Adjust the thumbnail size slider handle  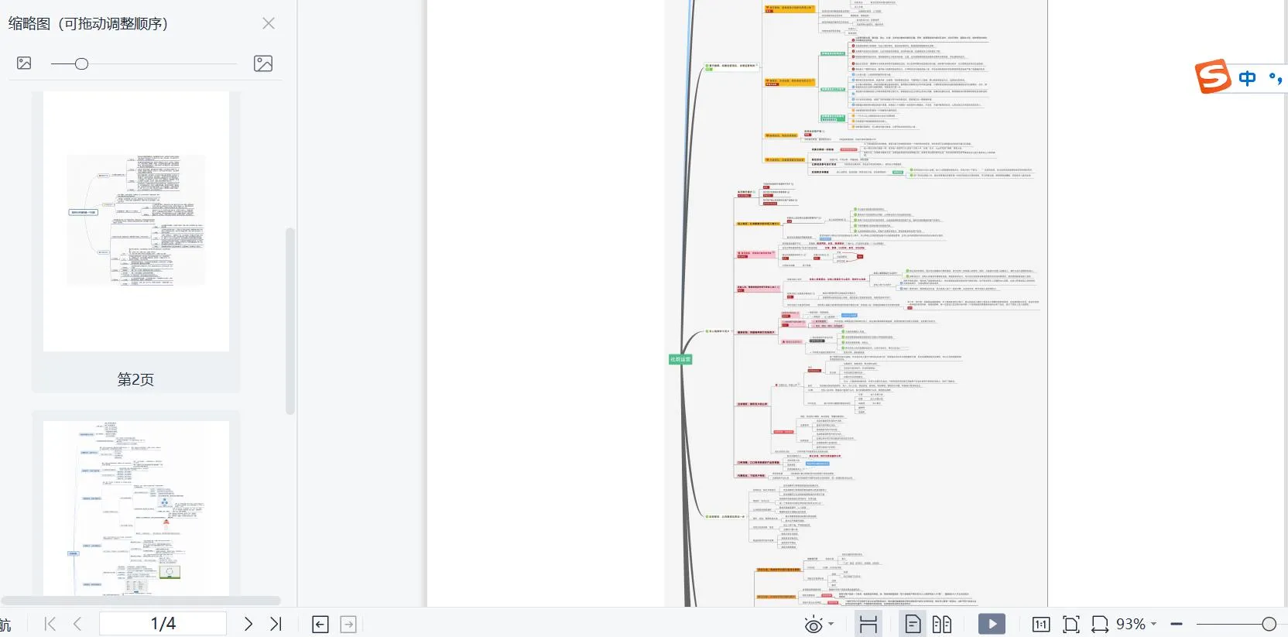point(81,63)
